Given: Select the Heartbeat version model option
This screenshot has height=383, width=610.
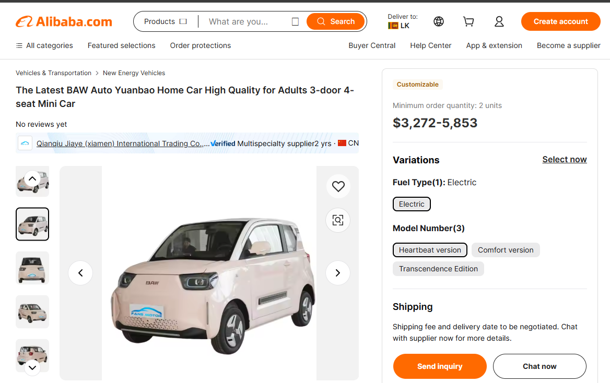Looking at the screenshot, I should click(x=430, y=250).
